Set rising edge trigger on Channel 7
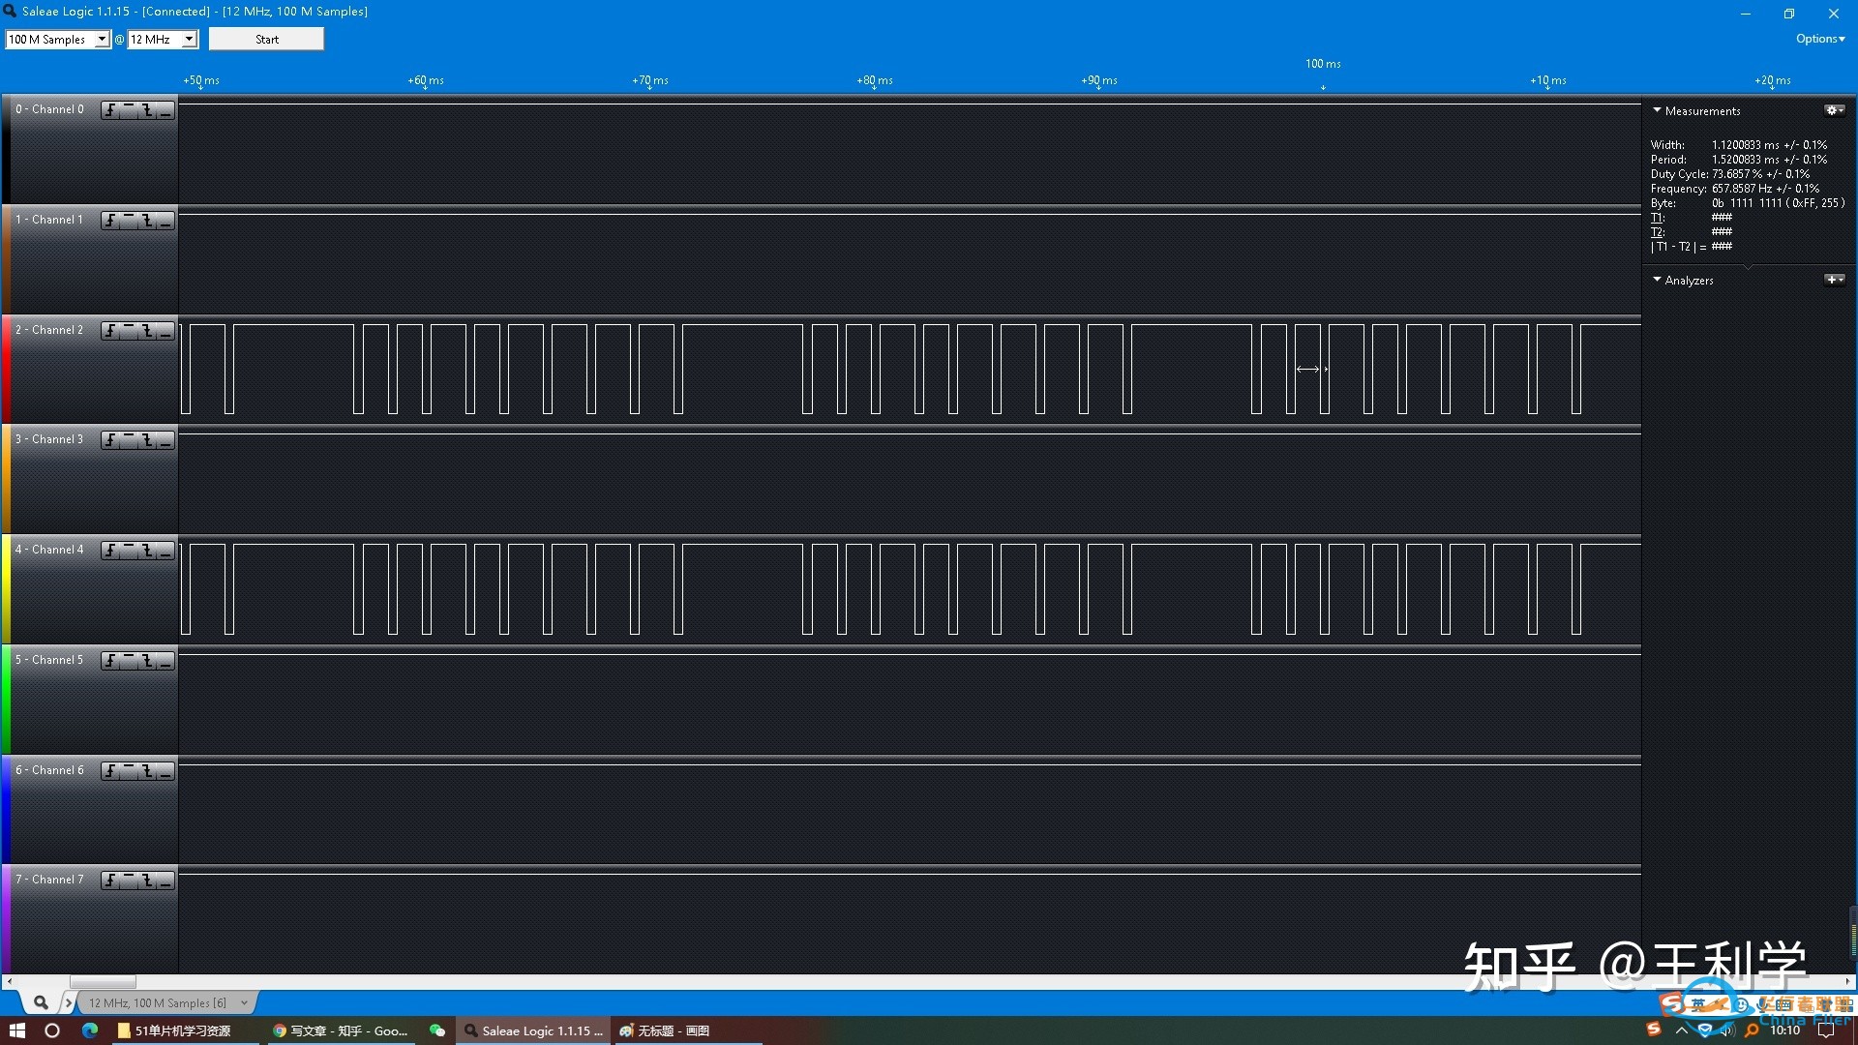 (110, 881)
